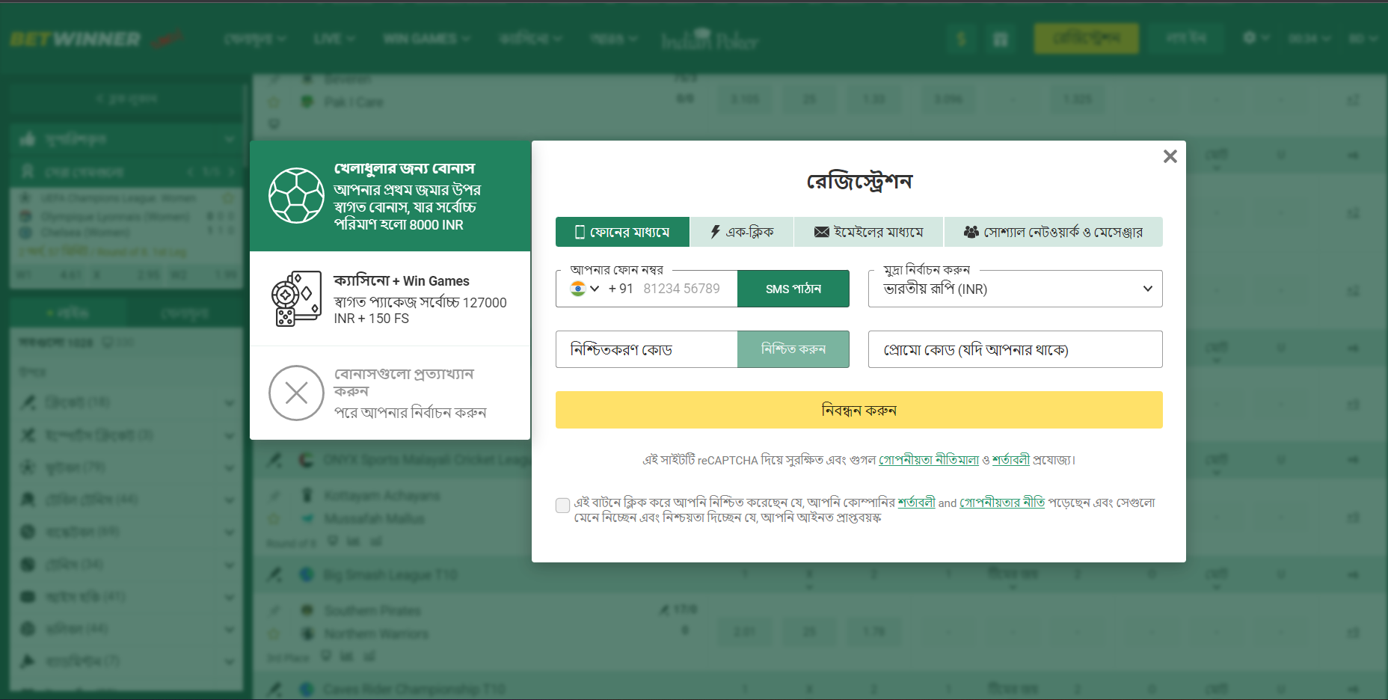Close the registration dialog with the X
The image size is (1388, 700).
1170,156
